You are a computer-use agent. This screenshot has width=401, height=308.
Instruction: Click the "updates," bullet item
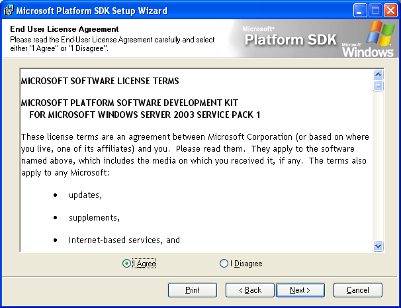click(85, 195)
